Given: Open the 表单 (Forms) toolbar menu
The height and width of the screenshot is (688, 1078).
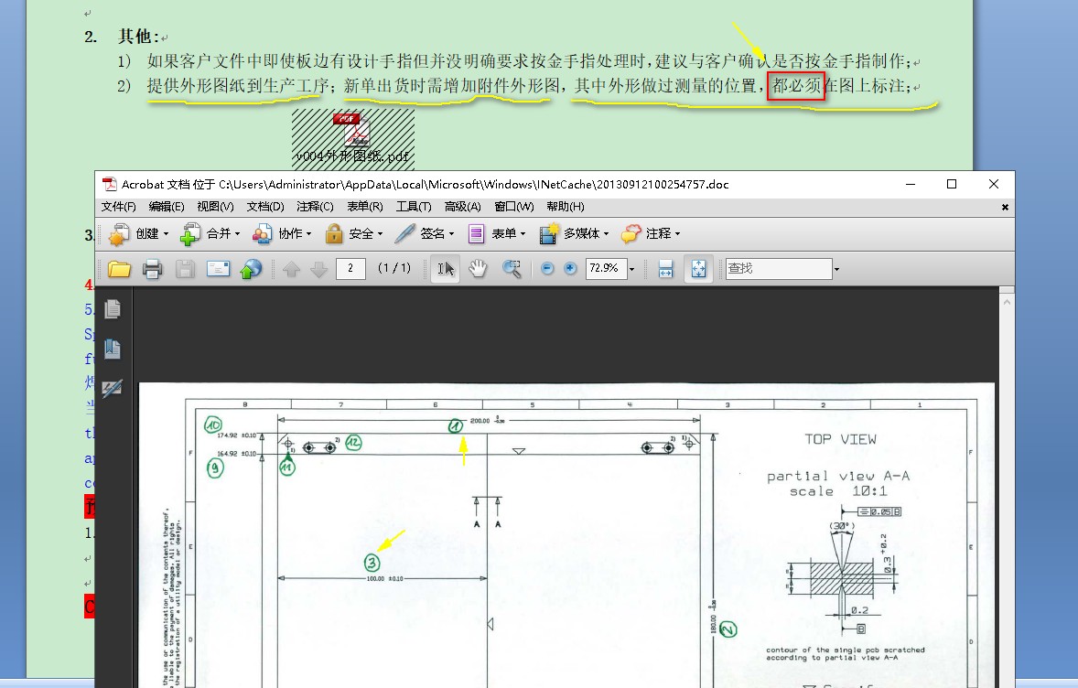Looking at the screenshot, I should click(x=496, y=233).
